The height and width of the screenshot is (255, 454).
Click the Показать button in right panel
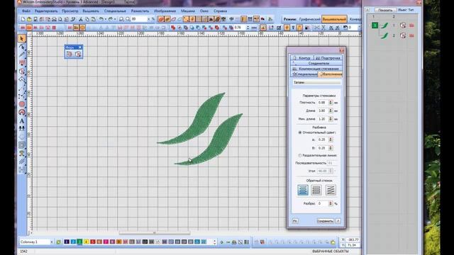[x=385, y=10]
